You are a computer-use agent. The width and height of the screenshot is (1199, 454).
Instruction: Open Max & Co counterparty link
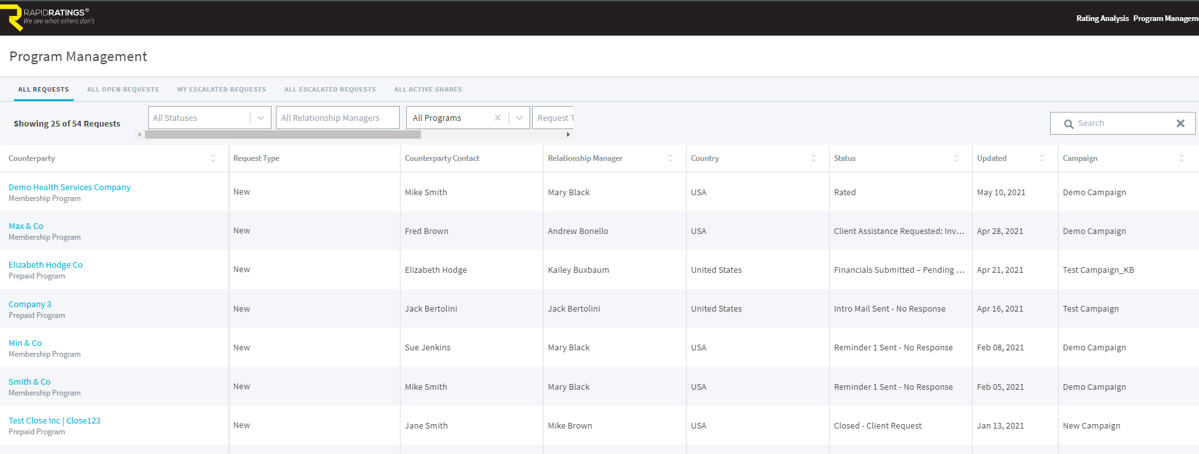tap(26, 226)
